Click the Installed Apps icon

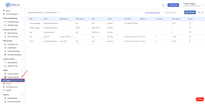(x=5, y=22)
